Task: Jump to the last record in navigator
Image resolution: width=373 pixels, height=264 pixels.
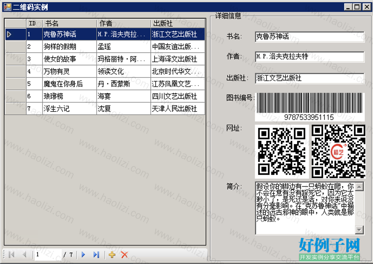Action: pyautogui.click(x=96, y=255)
